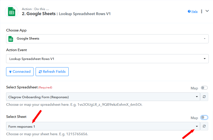Open the Select Spreadsheet dropdown

point(103,97)
